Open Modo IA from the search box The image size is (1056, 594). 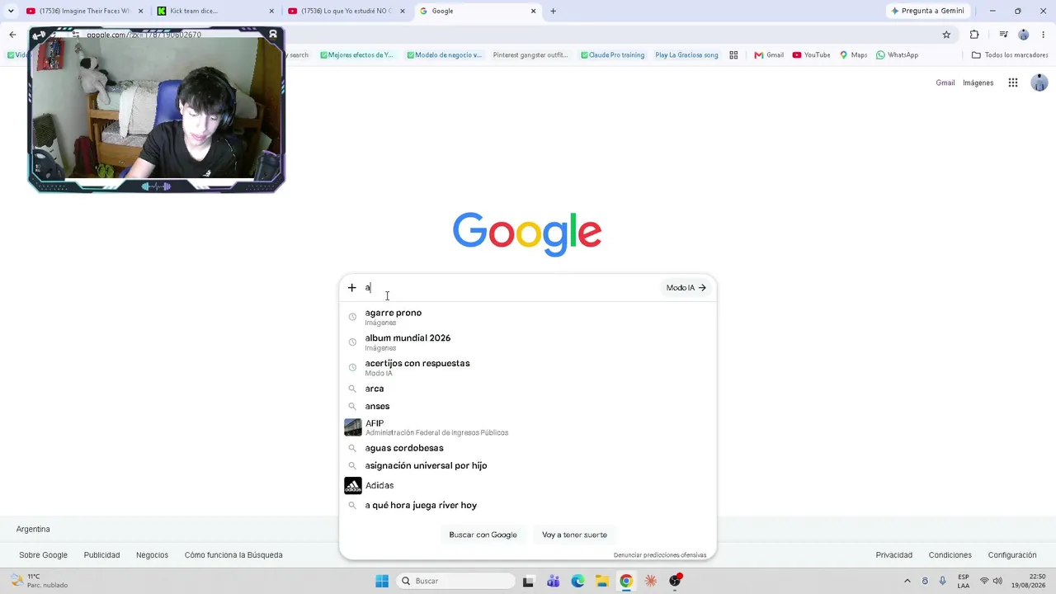coord(686,288)
